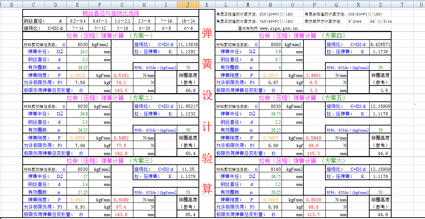The width and height of the screenshot is (425, 219).
Task: Select the spring index value 11.65217
Action: [x=188, y=106]
